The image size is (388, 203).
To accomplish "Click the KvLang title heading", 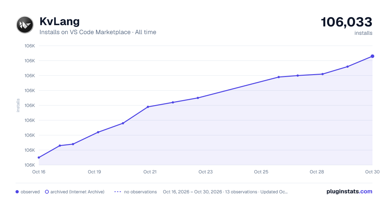I will 59,22.
